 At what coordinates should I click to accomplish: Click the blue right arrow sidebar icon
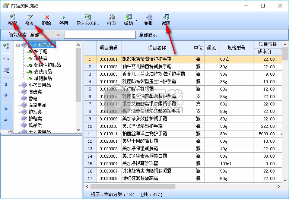click(6, 120)
